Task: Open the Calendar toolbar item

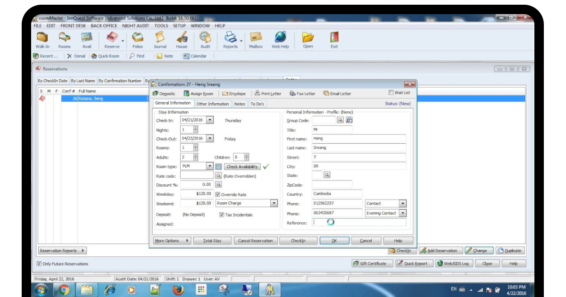Action: [x=195, y=56]
